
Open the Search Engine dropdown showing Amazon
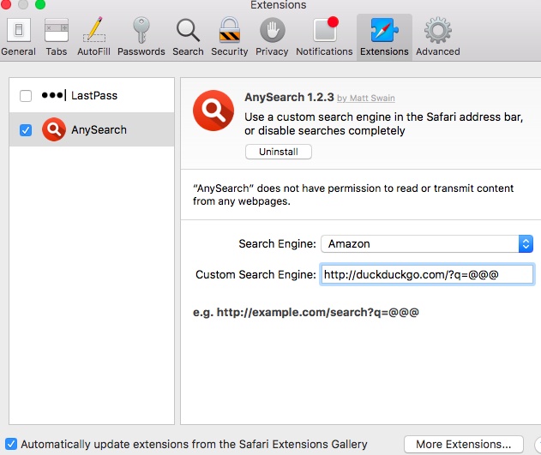(427, 243)
